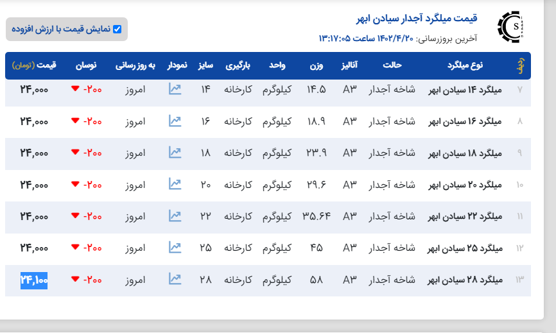Toggle نمایش قیمت با ارزش افزوده checkbox

[117, 29]
